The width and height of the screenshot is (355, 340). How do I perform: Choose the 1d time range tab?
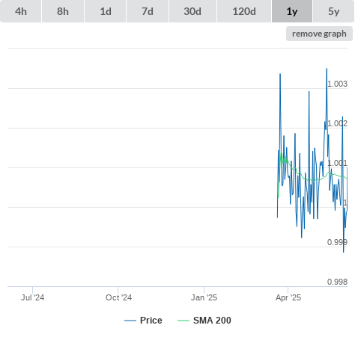click(x=106, y=11)
